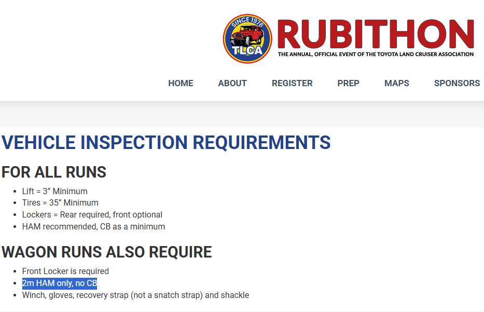Screen dimensions: 484x312
Task: Click the For All Runs heading
Action: click(54, 172)
